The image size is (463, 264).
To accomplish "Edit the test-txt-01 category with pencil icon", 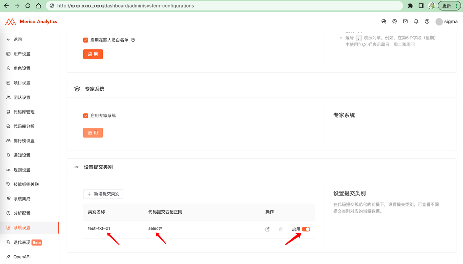I will tap(268, 229).
